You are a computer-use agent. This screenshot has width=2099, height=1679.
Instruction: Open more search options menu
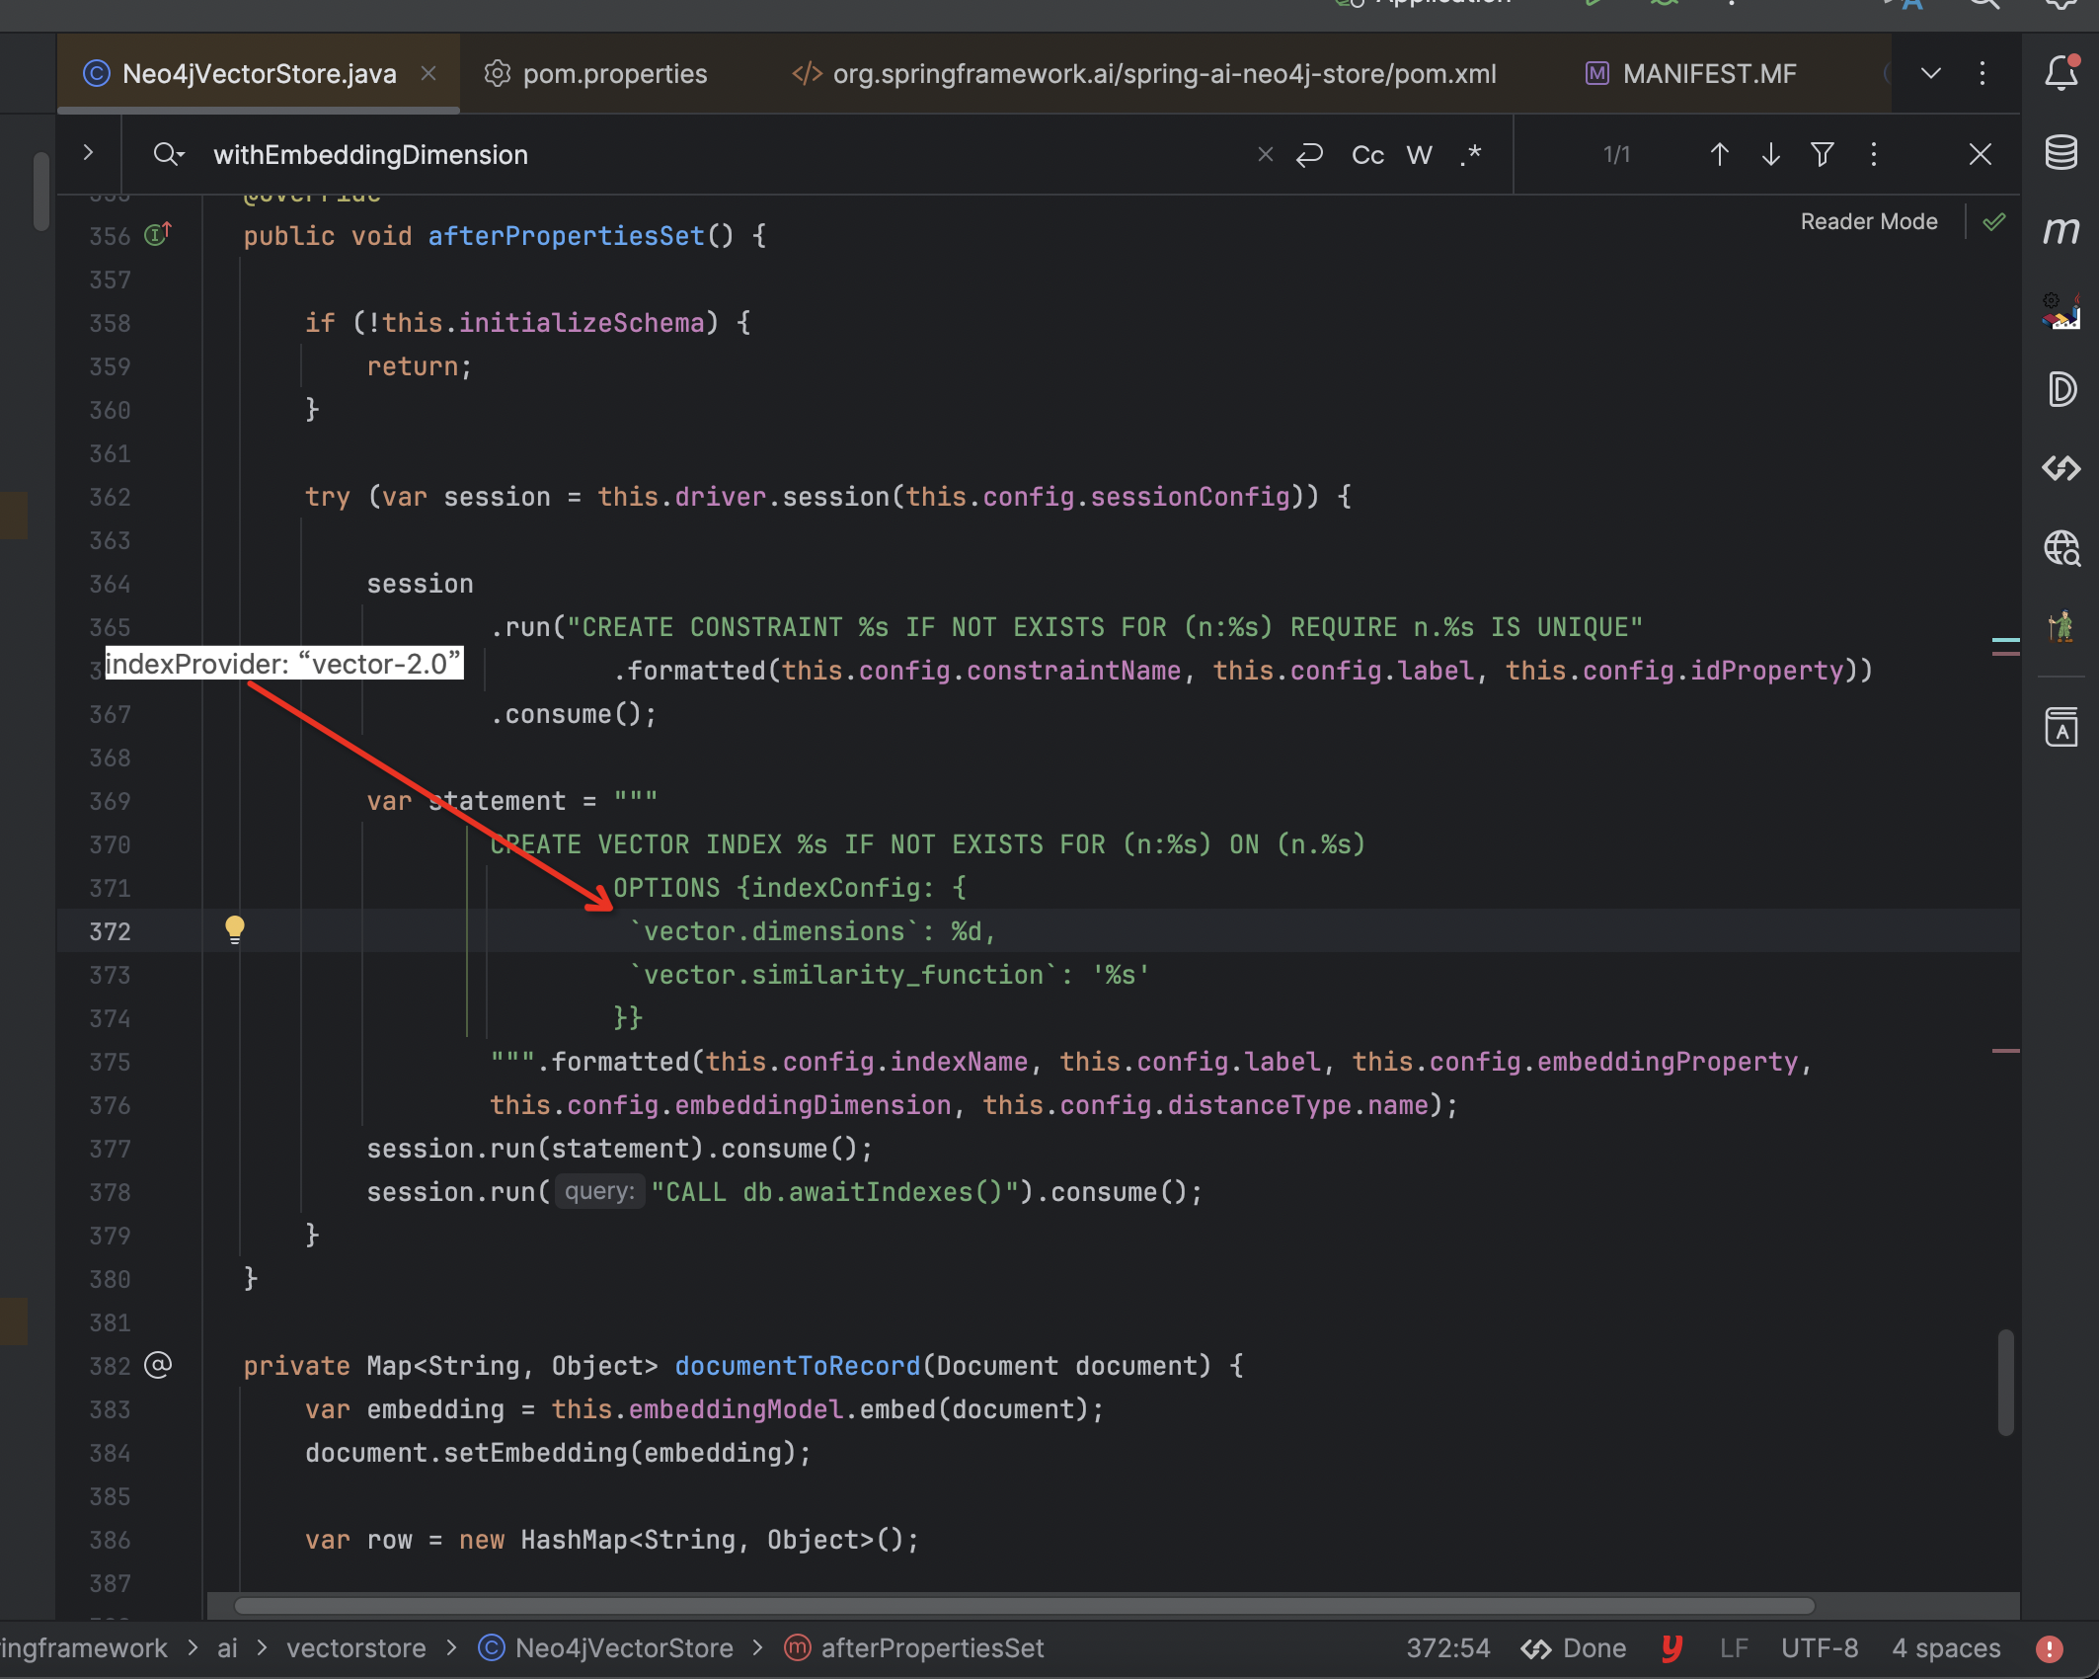pyautogui.click(x=1874, y=155)
